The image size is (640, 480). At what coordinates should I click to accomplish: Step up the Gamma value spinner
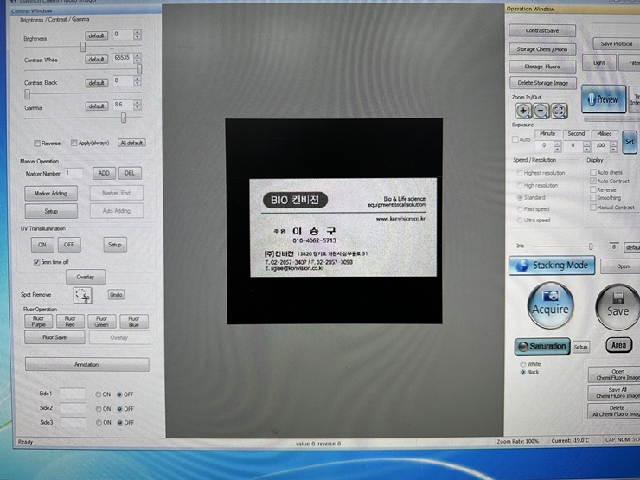[x=138, y=103]
